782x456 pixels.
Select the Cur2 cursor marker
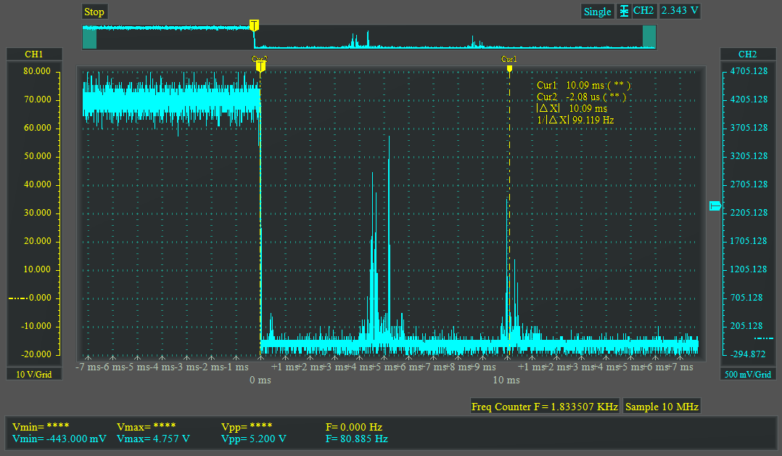tap(260, 65)
